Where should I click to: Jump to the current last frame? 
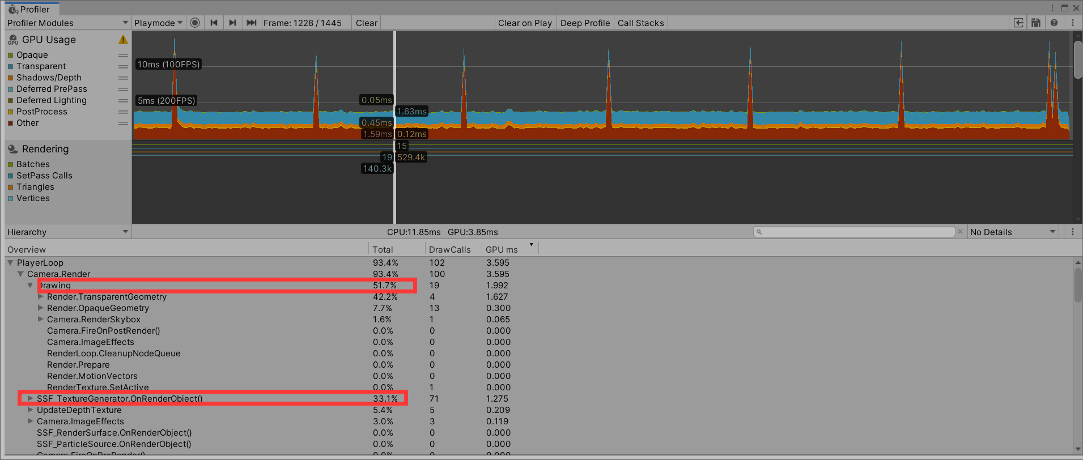click(x=252, y=23)
